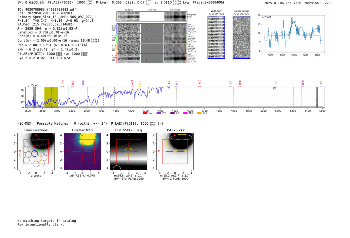350x238 pixels.
Task: Click the 'arcsecs' axis label
Action: 36,176
